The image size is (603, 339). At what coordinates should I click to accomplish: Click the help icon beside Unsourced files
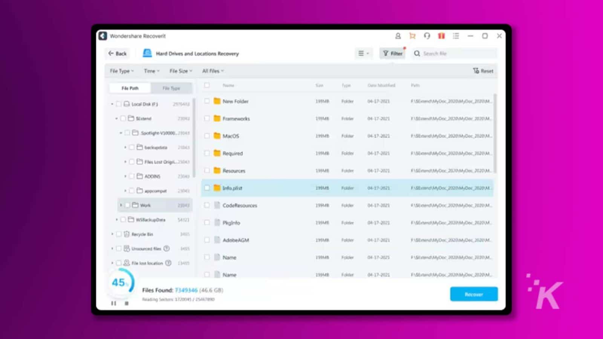[x=167, y=249]
